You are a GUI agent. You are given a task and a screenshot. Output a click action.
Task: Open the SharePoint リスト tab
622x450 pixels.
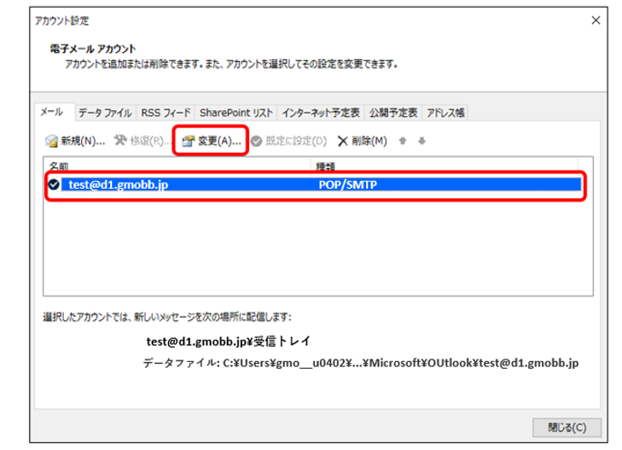[236, 113]
